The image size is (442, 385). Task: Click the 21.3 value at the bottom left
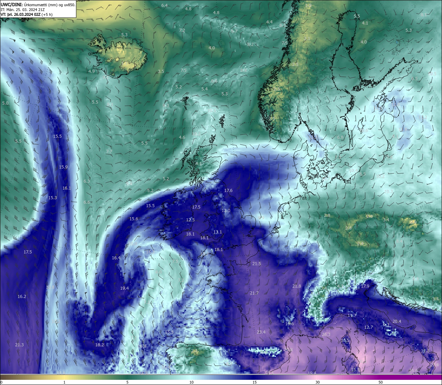(19, 345)
